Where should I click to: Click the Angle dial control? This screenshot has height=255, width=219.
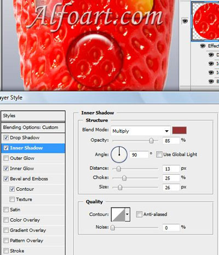tap(119, 154)
